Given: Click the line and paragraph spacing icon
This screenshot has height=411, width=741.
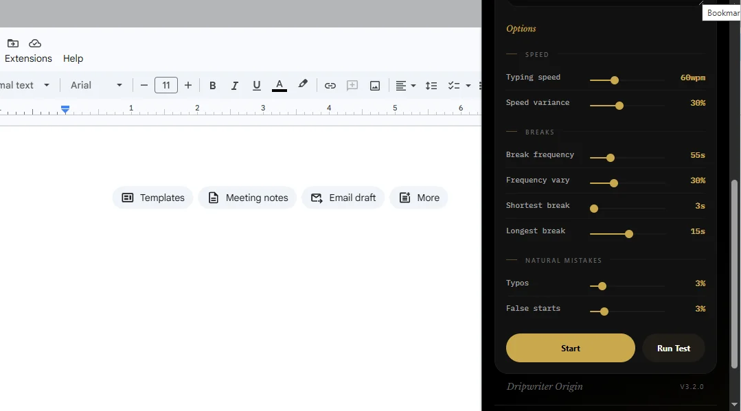Looking at the screenshot, I should pos(431,86).
